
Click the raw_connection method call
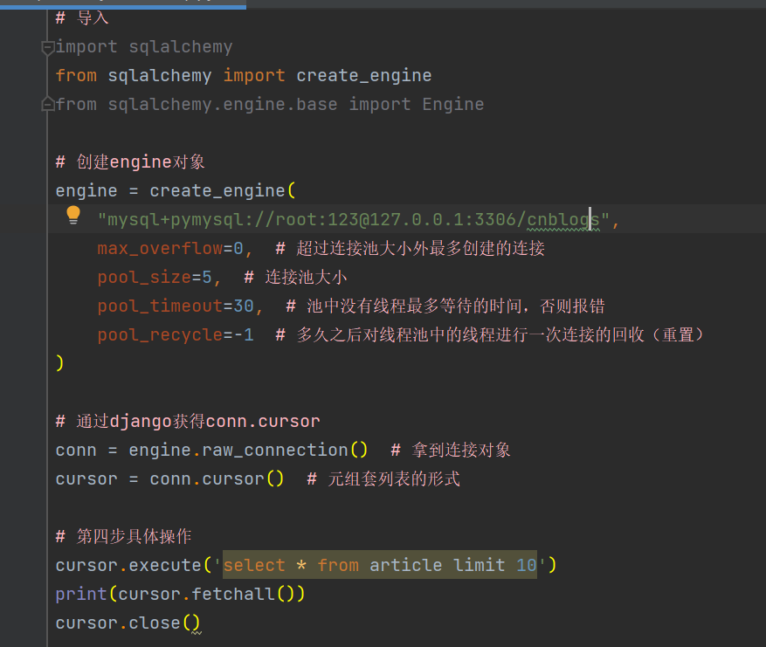click(x=275, y=451)
